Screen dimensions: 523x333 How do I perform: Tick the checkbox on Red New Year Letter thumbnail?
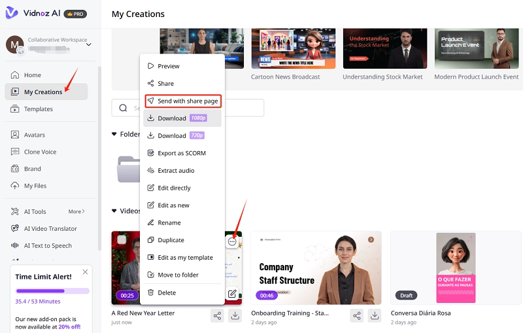coord(122,239)
